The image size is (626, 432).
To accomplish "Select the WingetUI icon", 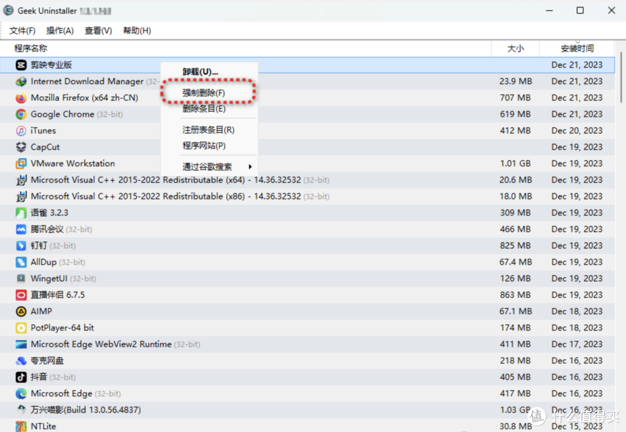I will (21, 278).
